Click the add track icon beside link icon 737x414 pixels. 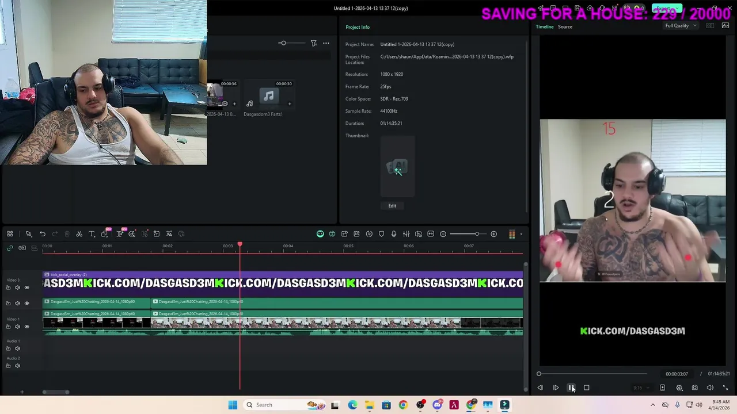pos(22,248)
